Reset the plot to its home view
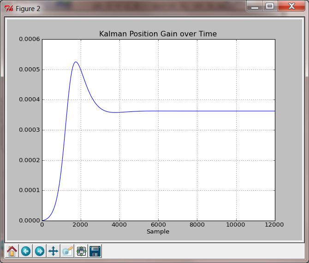 pyautogui.click(x=12, y=251)
